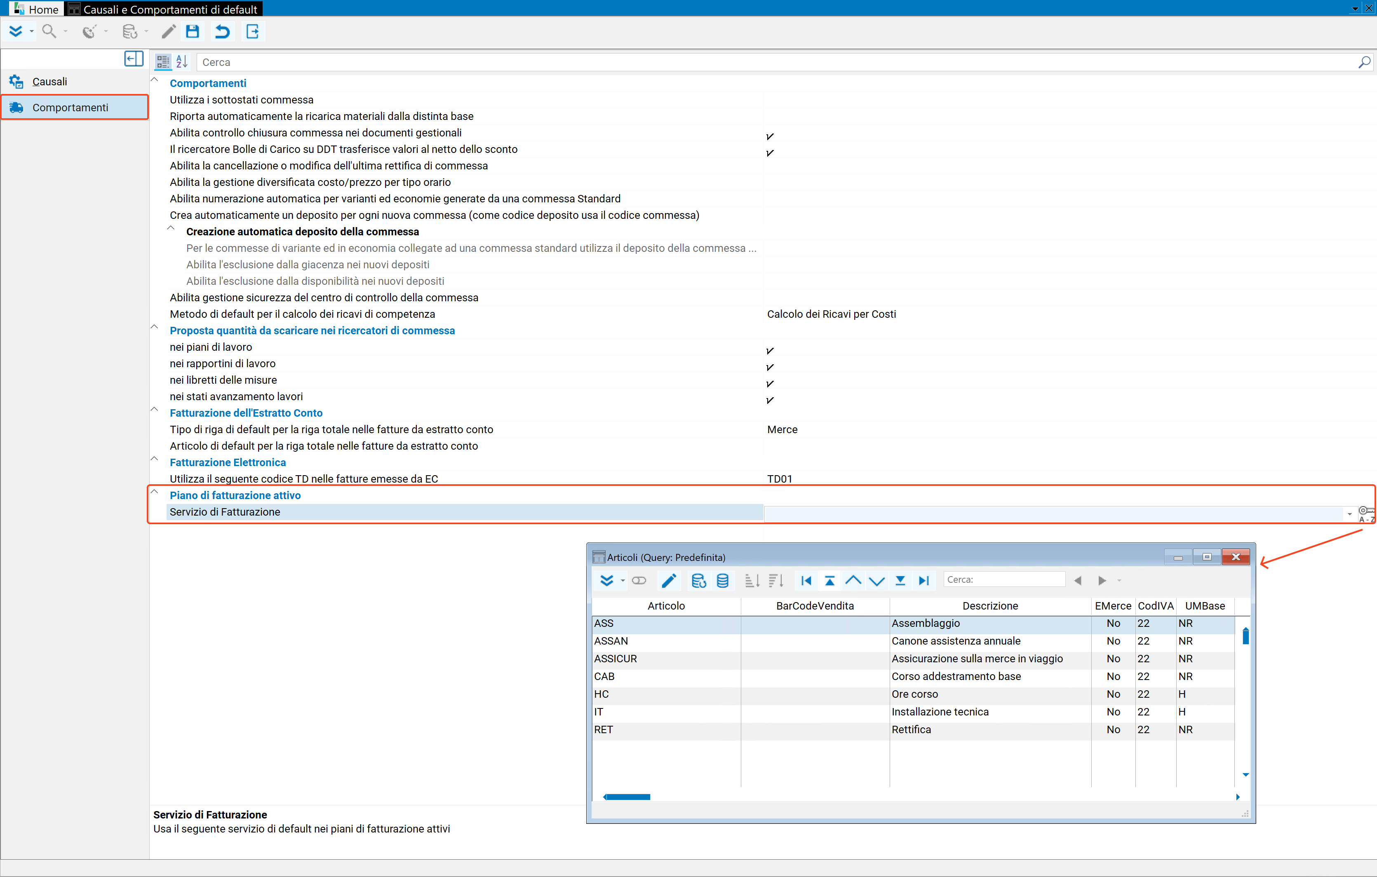1377x877 pixels.
Task: Collapse the Comportamenti section
Action: pyautogui.click(x=155, y=80)
